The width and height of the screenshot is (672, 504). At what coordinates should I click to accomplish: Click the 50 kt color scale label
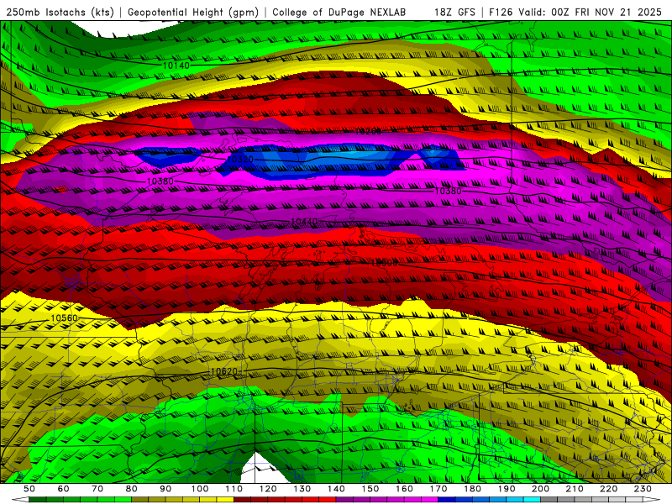click(x=29, y=489)
